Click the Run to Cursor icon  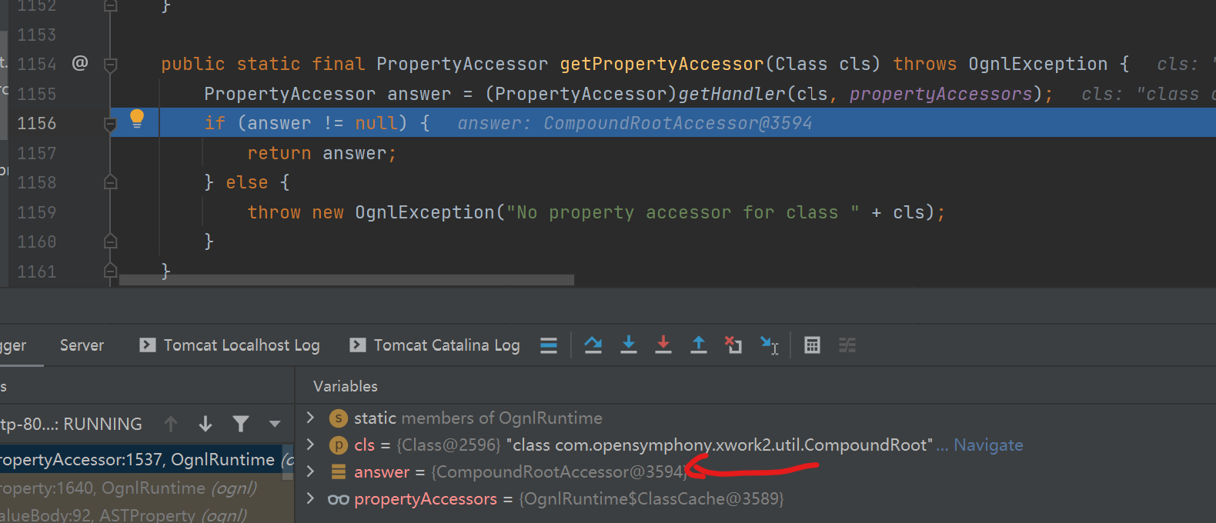pyautogui.click(x=769, y=345)
